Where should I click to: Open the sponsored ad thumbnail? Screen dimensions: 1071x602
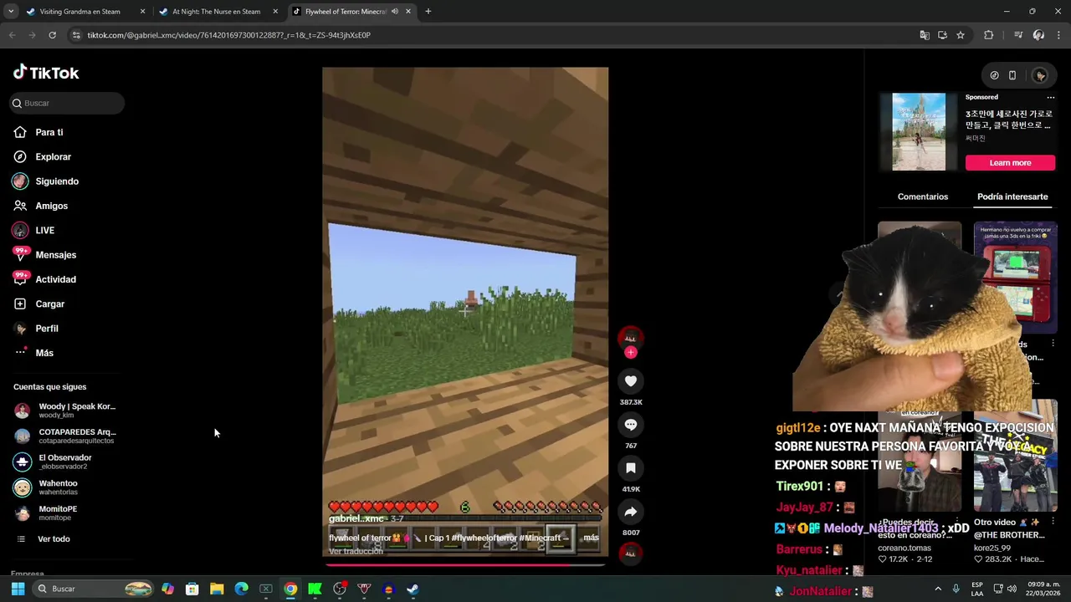[919, 132]
